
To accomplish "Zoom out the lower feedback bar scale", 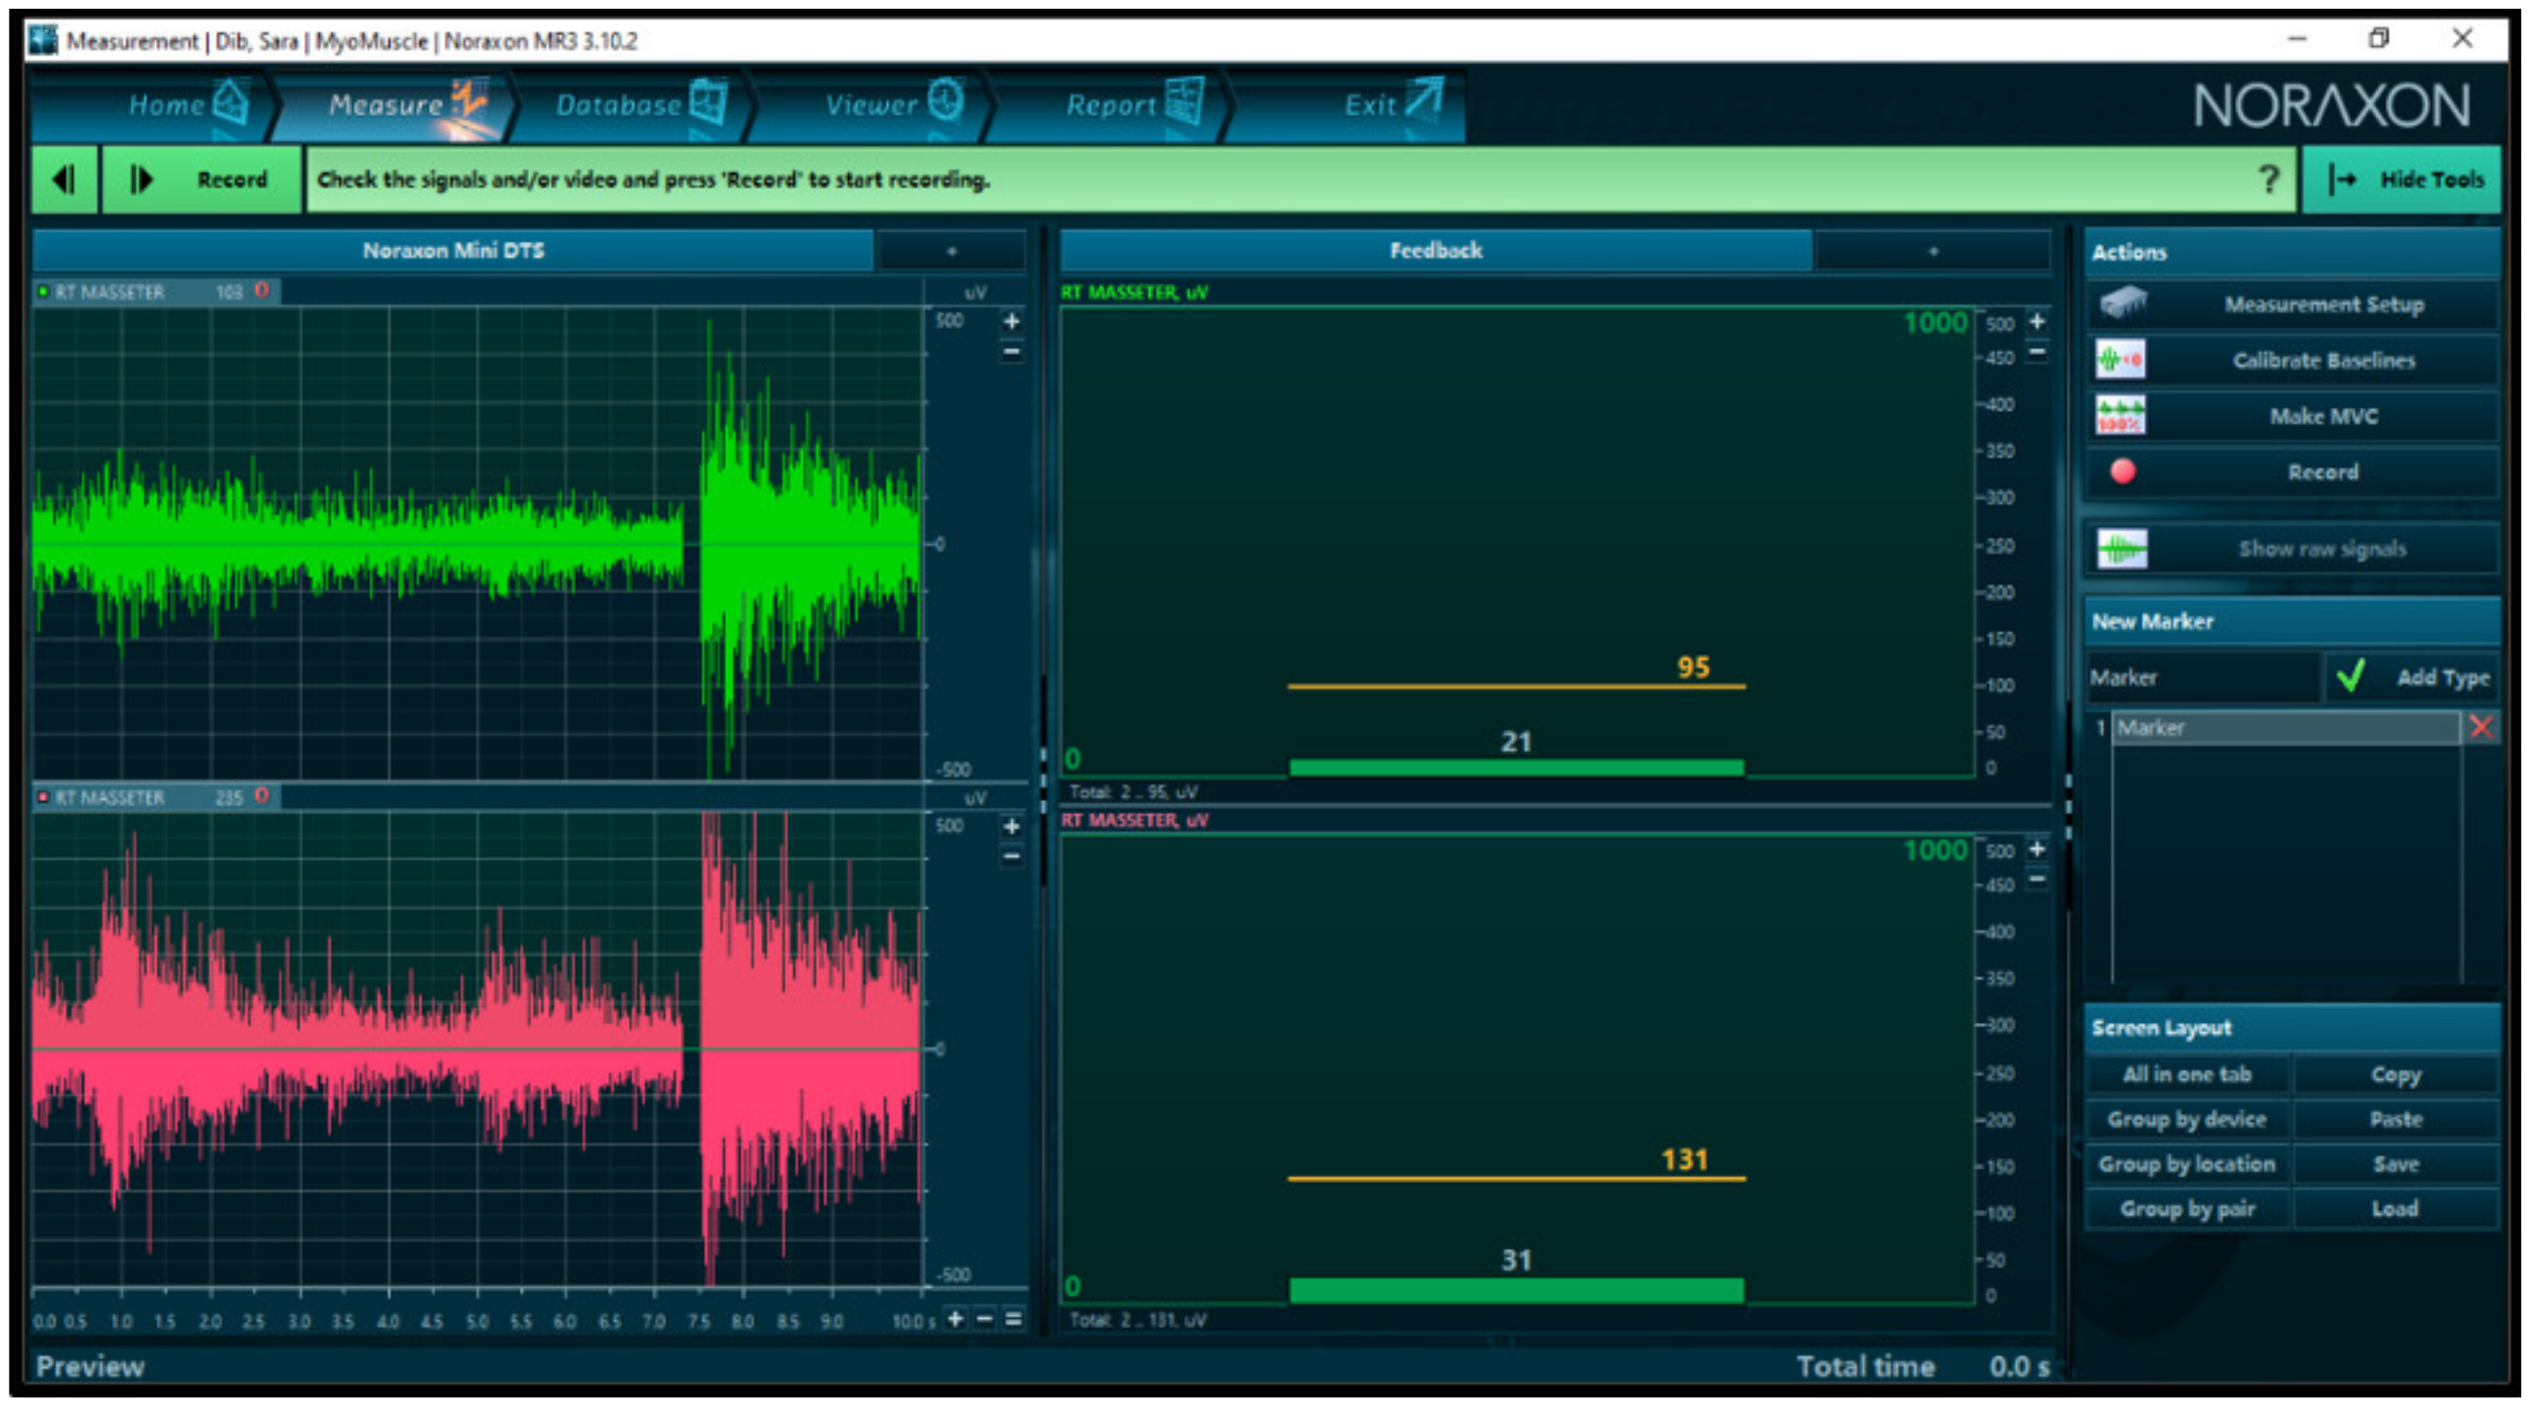I will point(2038,879).
